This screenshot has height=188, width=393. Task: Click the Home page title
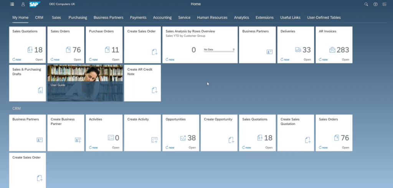[x=196, y=4]
